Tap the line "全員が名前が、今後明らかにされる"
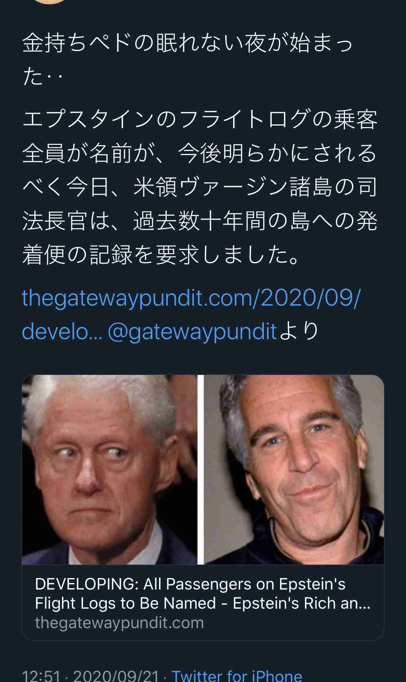The width and height of the screenshot is (406, 682). [x=200, y=154]
